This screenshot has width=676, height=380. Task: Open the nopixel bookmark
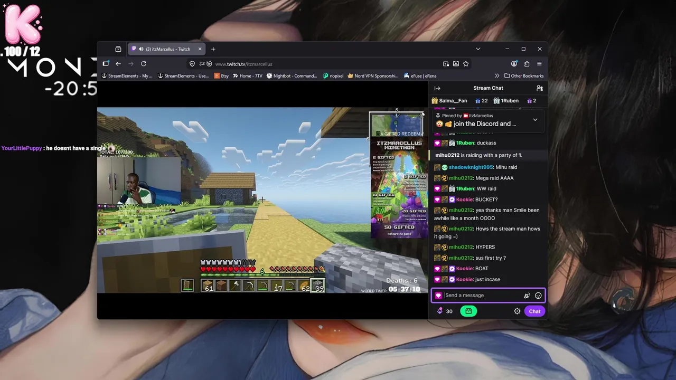point(333,76)
